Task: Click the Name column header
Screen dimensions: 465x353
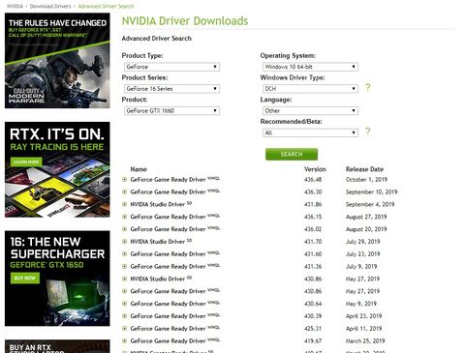Action: coord(139,169)
